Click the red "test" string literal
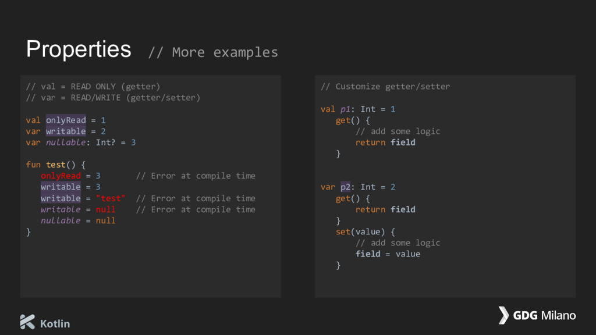Viewport: 596px width, 335px height. click(x=111, y=198)
